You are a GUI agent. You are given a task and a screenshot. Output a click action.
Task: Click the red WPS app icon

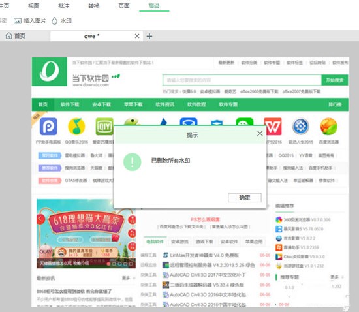(273, 126)
